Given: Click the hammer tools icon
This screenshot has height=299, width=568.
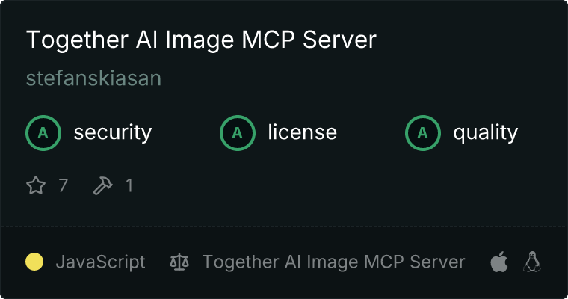Looking at the screenshot, I should [103, 185].
